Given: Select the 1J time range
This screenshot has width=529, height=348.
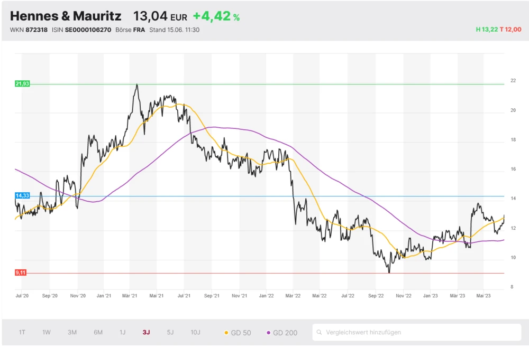Looking at the screenshot, I should pos(122,332).
